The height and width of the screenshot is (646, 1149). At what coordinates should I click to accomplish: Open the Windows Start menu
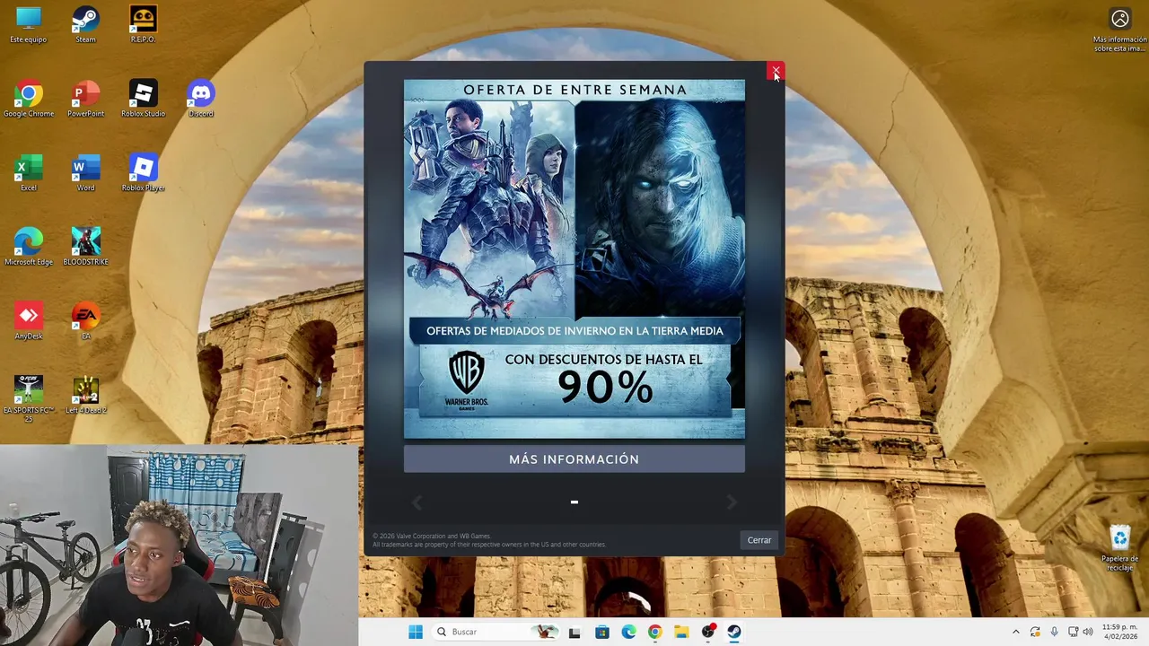[416, 632]
